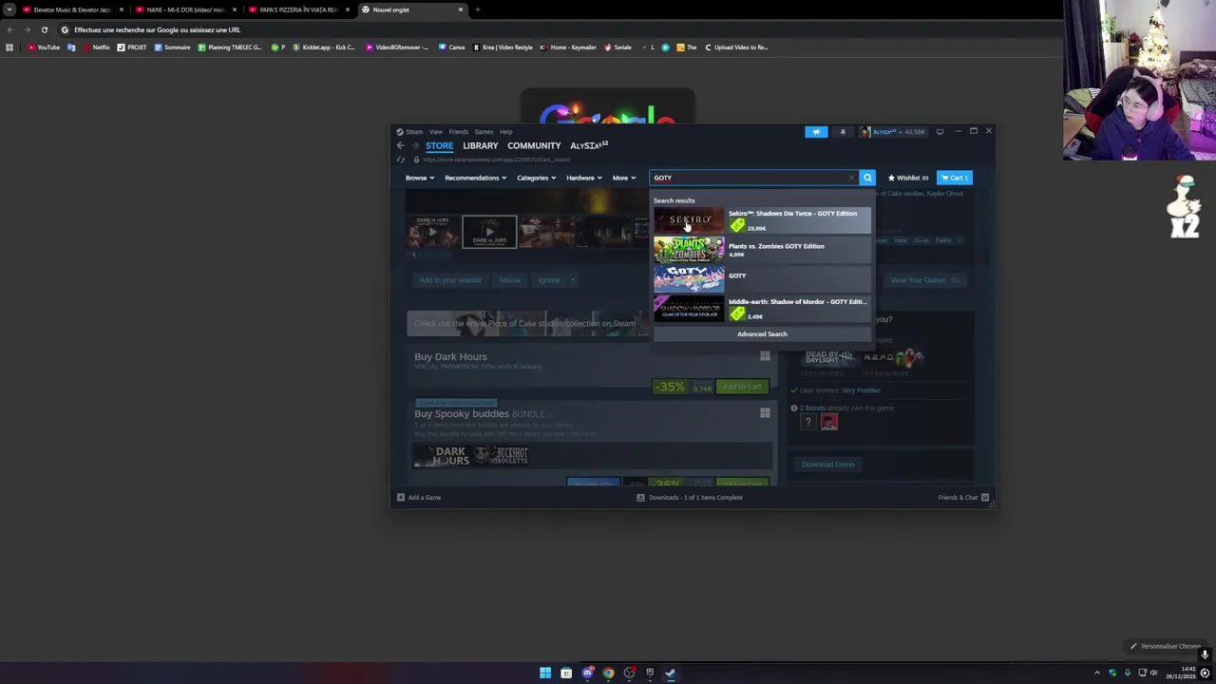Open the Cart button
1216x684 pixels.
click(x=954, y=178)
